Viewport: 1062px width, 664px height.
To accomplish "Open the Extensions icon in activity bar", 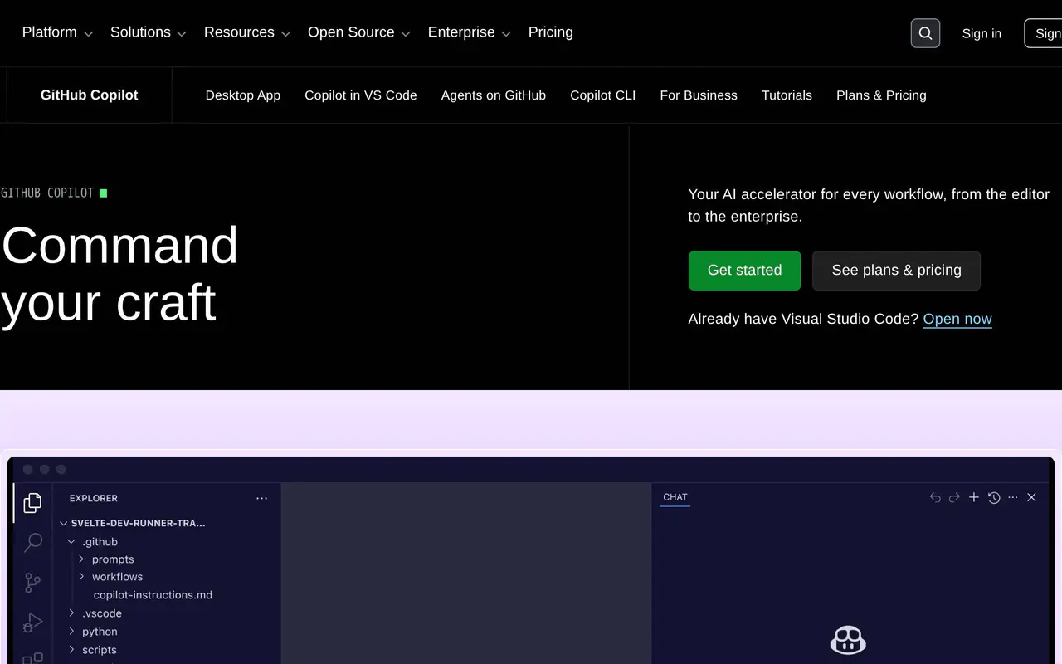I will [32, 657].
